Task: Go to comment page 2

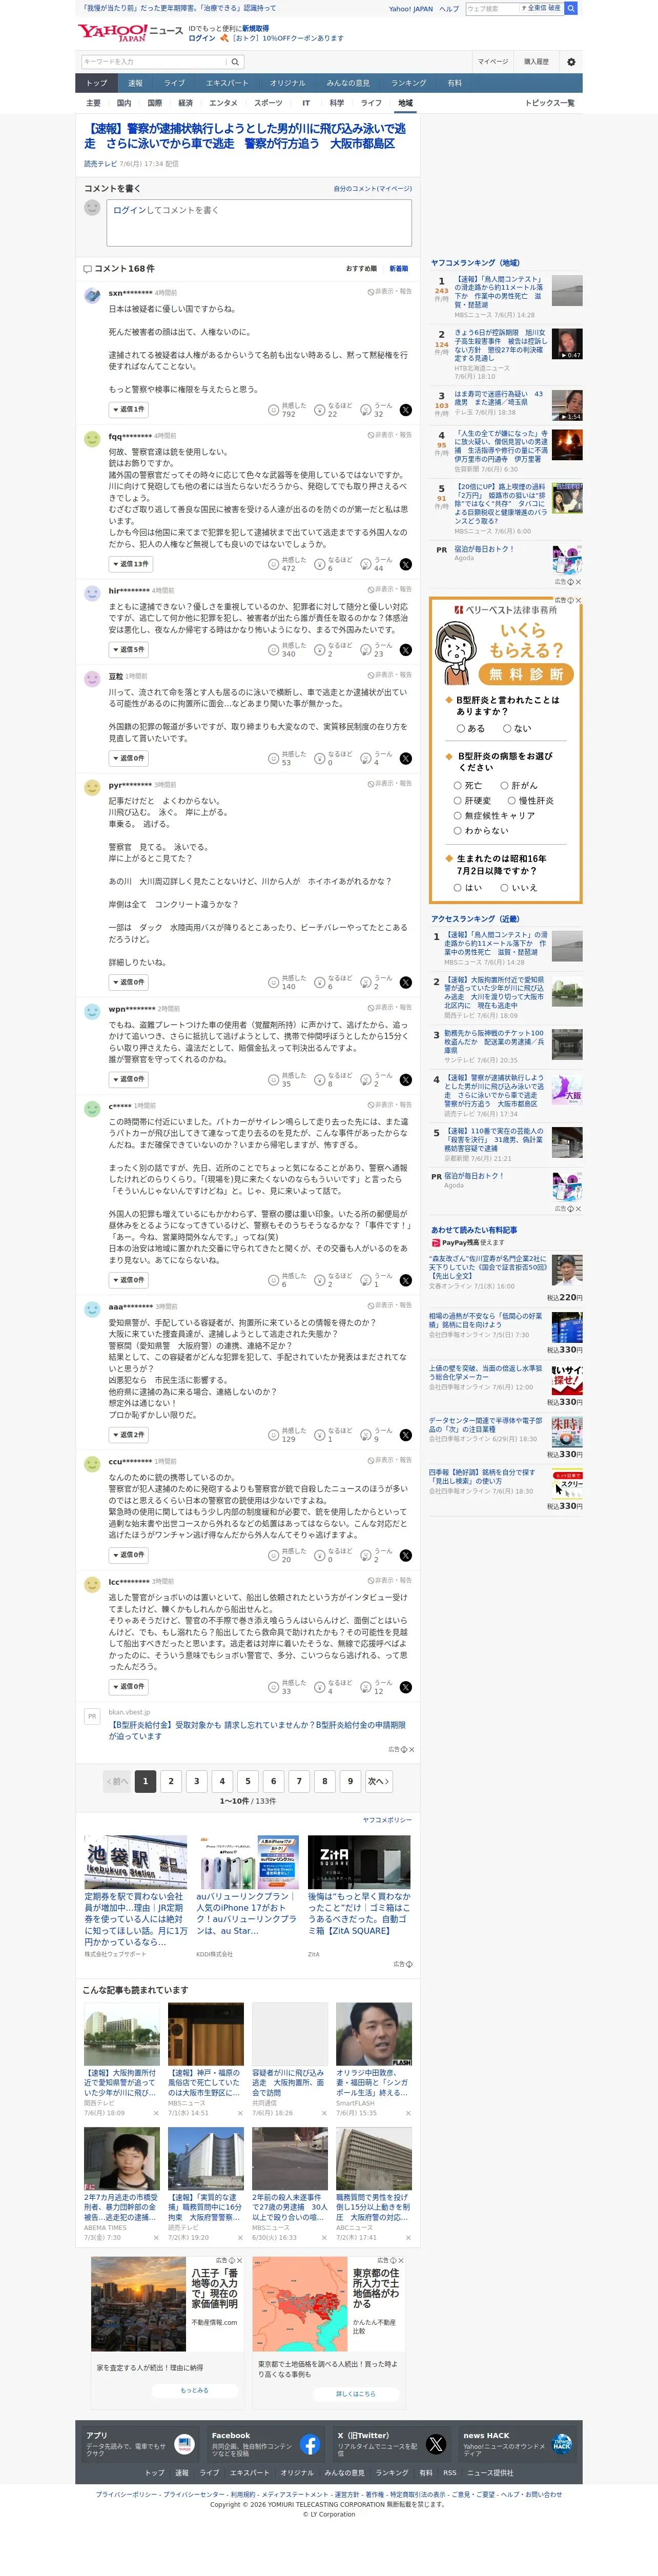Action: pyautogui.click(x=171, y=1781)
